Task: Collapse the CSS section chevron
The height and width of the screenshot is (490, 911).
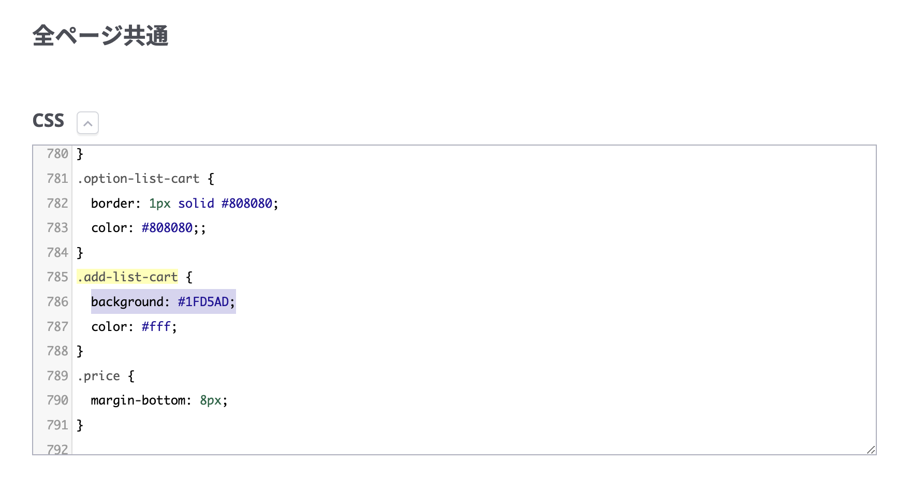Action: coord(87,123)
